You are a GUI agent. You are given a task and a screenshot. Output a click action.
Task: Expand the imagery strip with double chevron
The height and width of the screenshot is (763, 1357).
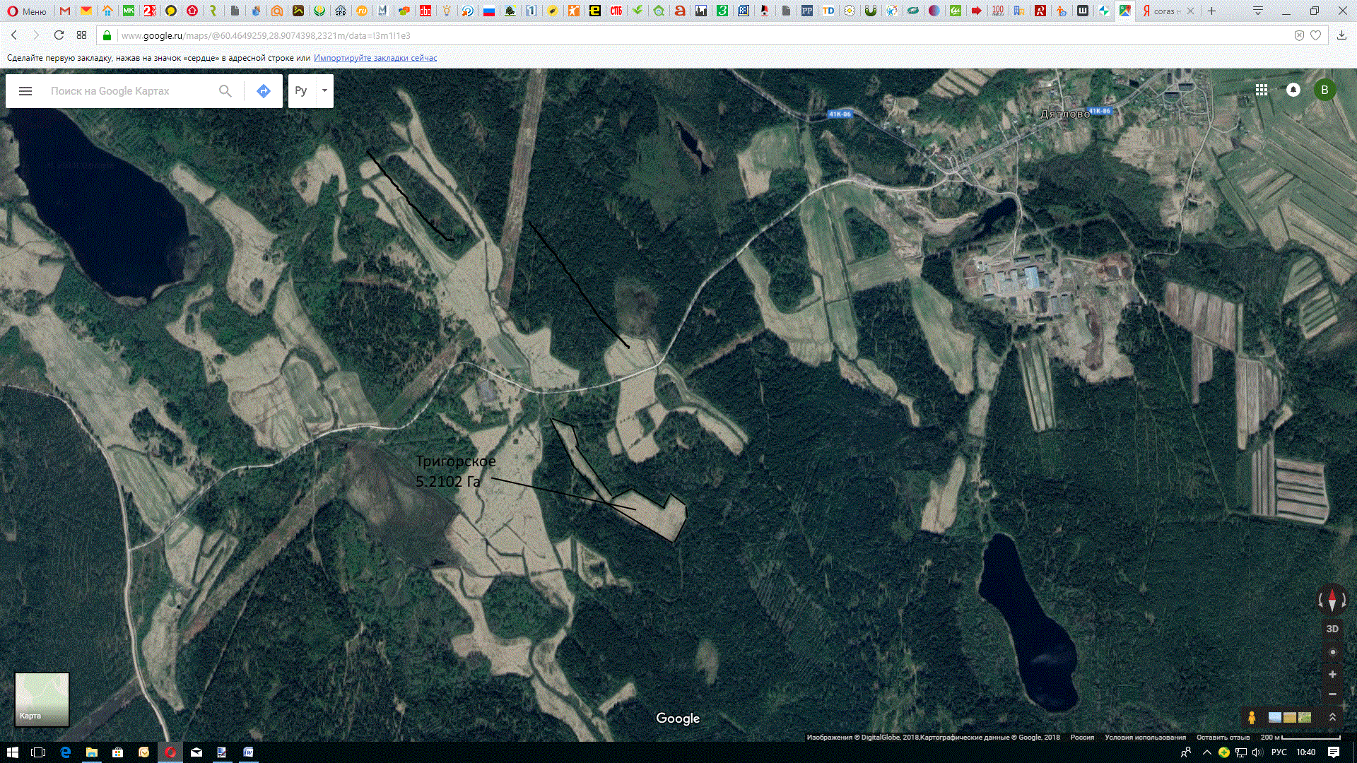pyautogui.click(x=1332, y=717)
